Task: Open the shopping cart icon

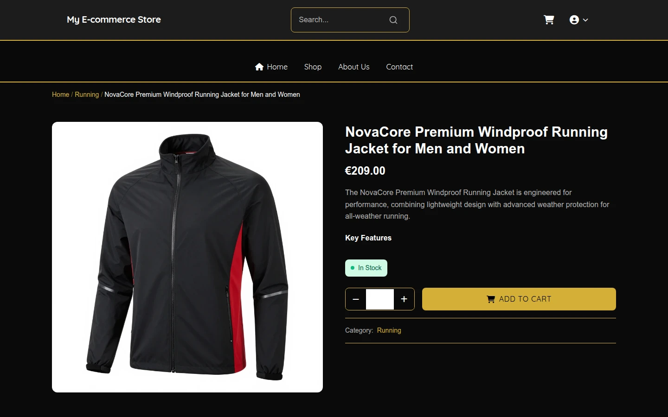Action: 549,20
